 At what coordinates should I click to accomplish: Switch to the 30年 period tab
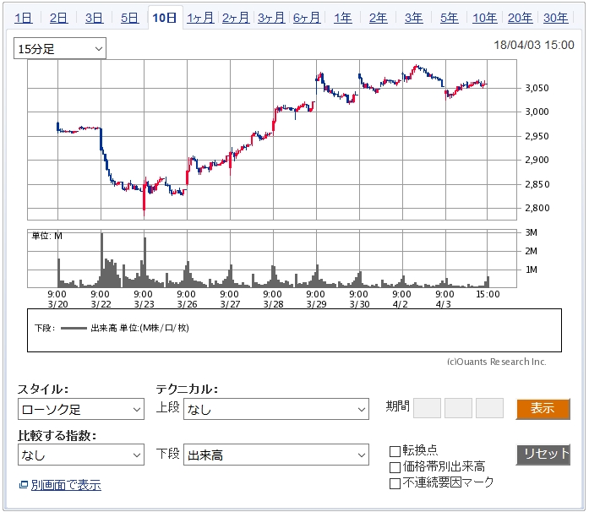[x=555, y=18]
